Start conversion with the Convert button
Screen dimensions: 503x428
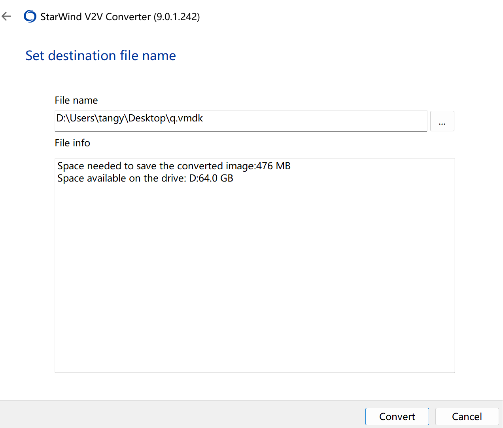coord(397,417)
